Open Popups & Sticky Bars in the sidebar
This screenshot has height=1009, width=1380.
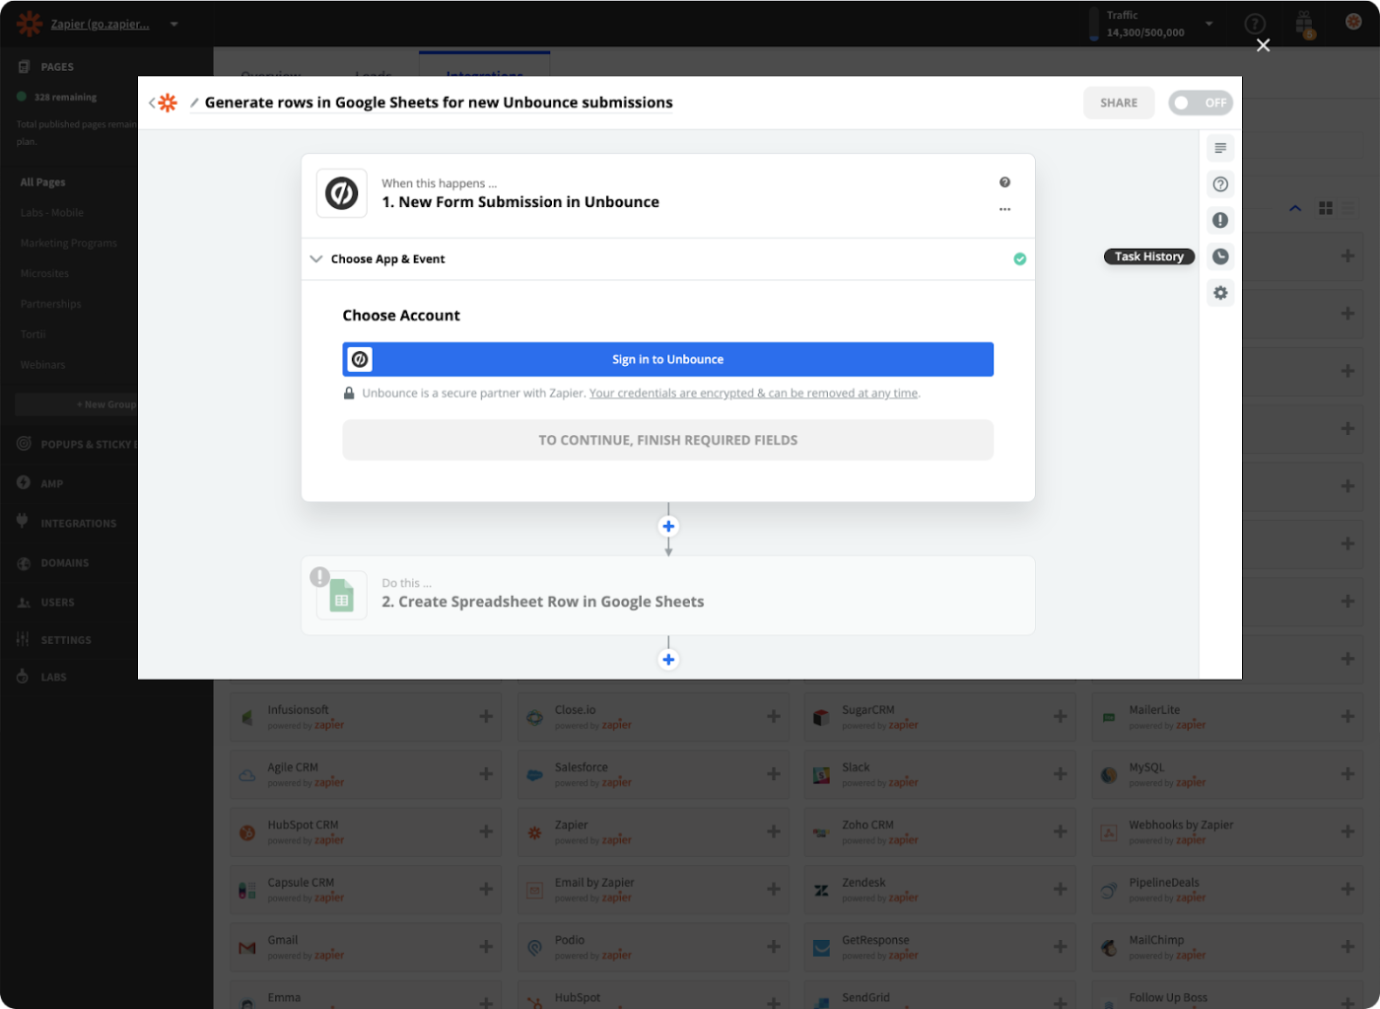(77, 445)
